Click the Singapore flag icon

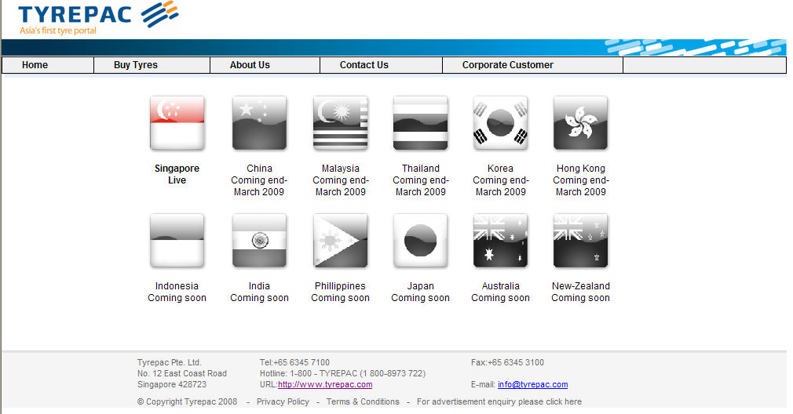tap(177, 123)
